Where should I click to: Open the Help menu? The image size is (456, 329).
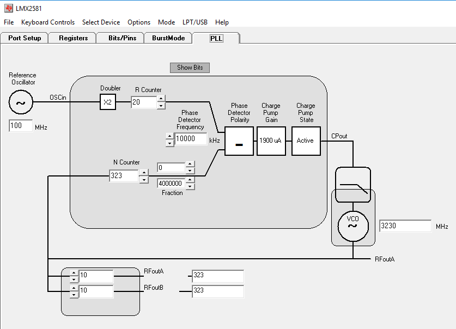222,22
